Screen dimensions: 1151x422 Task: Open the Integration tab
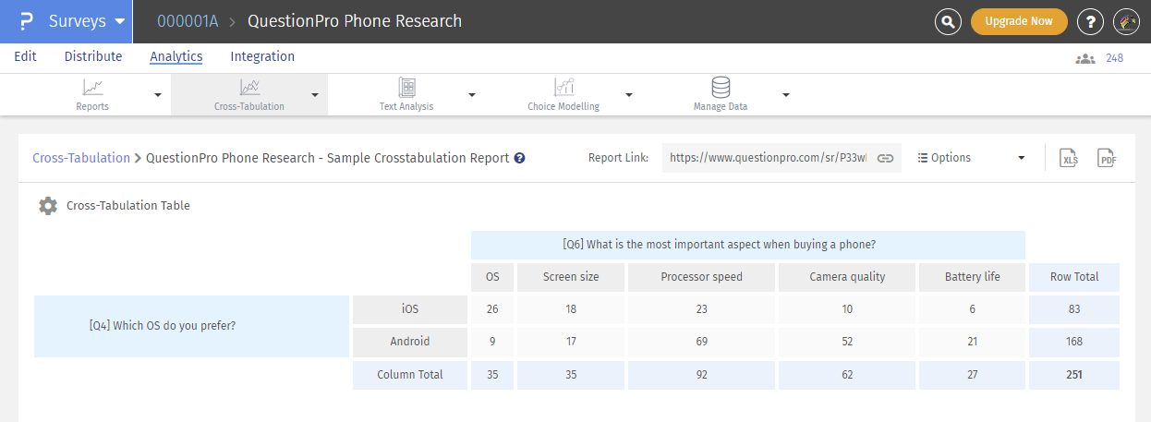point(262,56)
